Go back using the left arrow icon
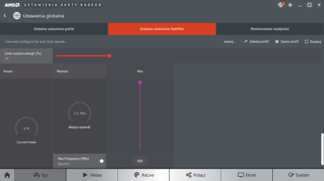324x181 pixels. (x=5, y=15)
